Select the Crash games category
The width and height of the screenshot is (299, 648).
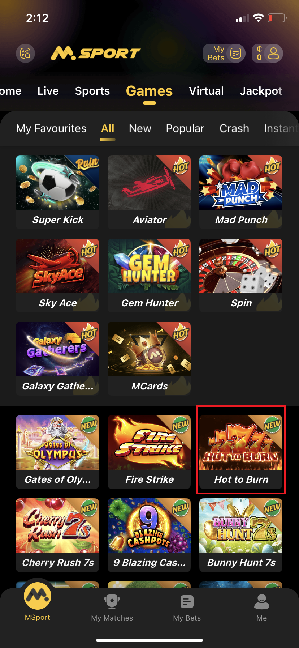(x=234, y=128)
